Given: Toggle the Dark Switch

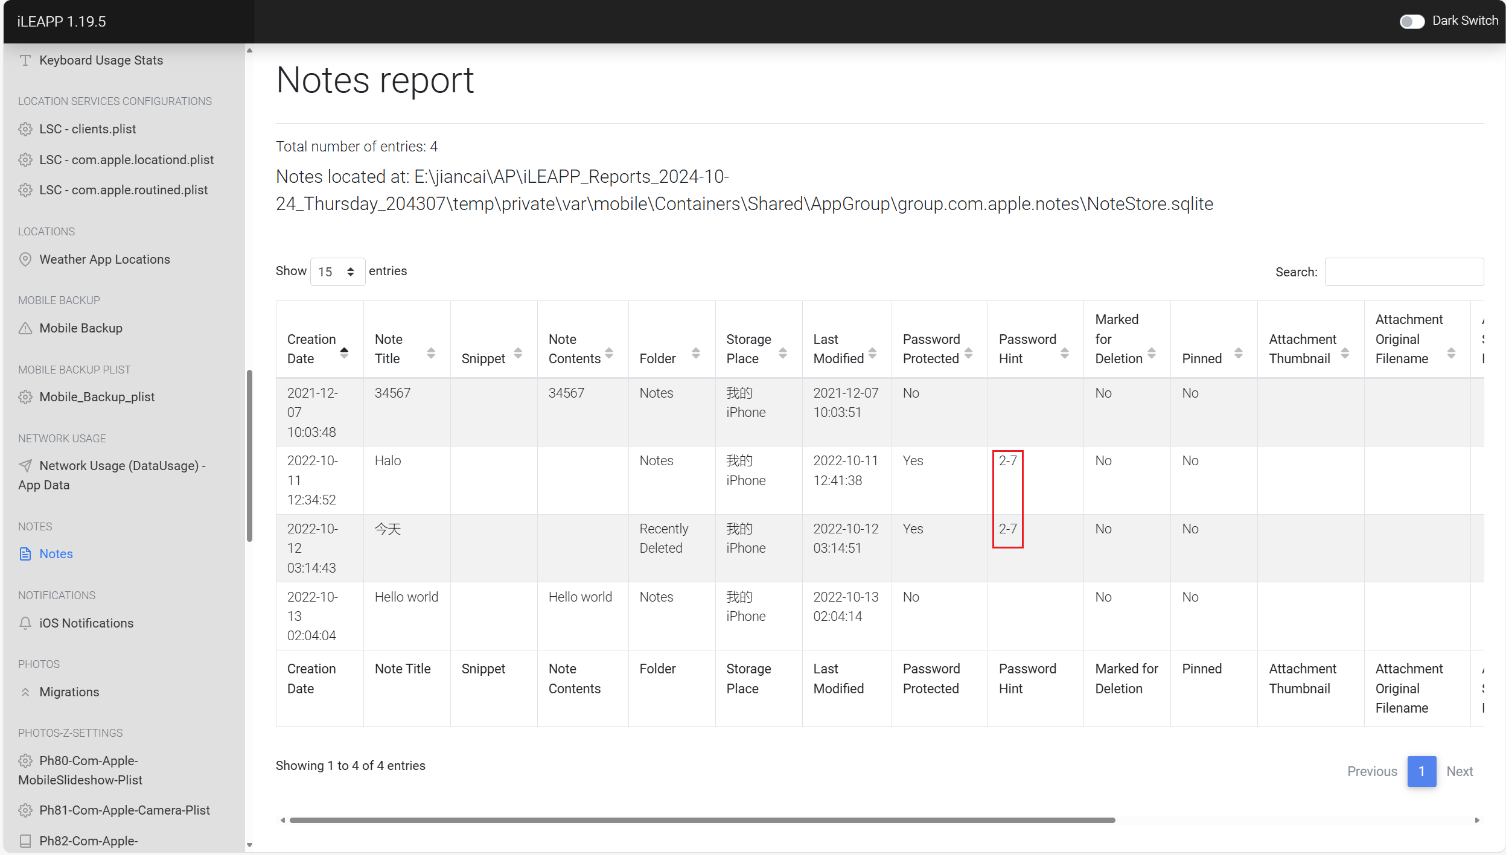Looking at the screenshot, I should coord(1412,21).
